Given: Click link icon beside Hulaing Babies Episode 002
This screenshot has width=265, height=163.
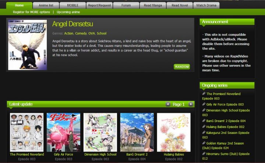Looking at the screenshot, I should point(204,126).
